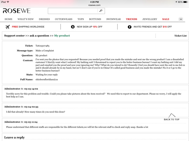Select the Make a Complaint message type
Screen dimensions: 189x141
(45, 51)
